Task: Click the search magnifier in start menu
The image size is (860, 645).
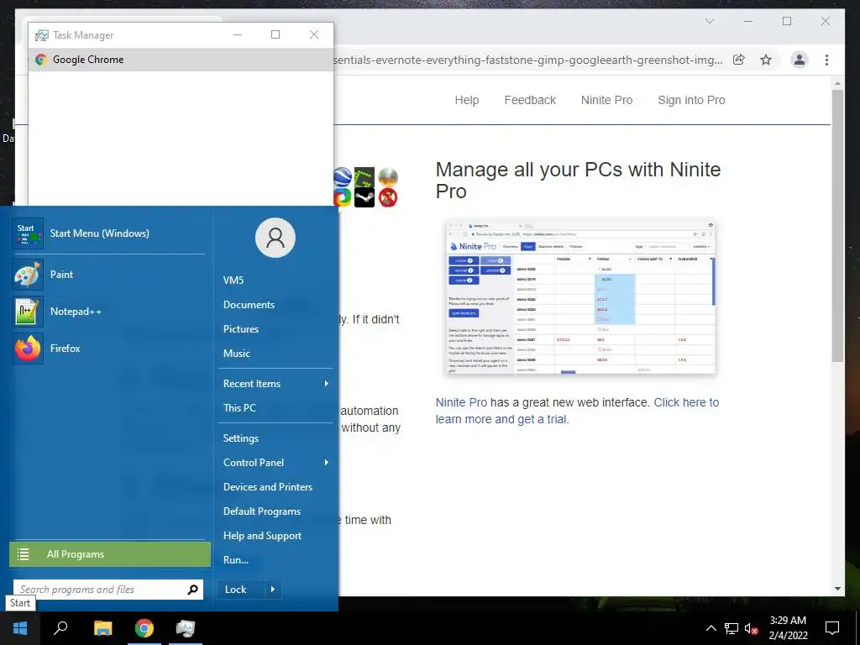Action: point(192,590)
